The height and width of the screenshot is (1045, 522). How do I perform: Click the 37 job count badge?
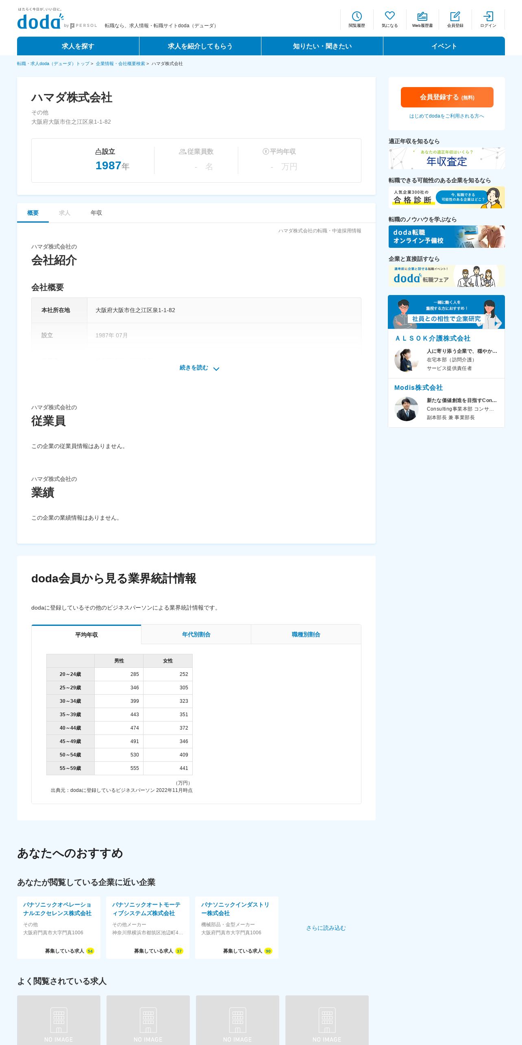coord(179,951)
